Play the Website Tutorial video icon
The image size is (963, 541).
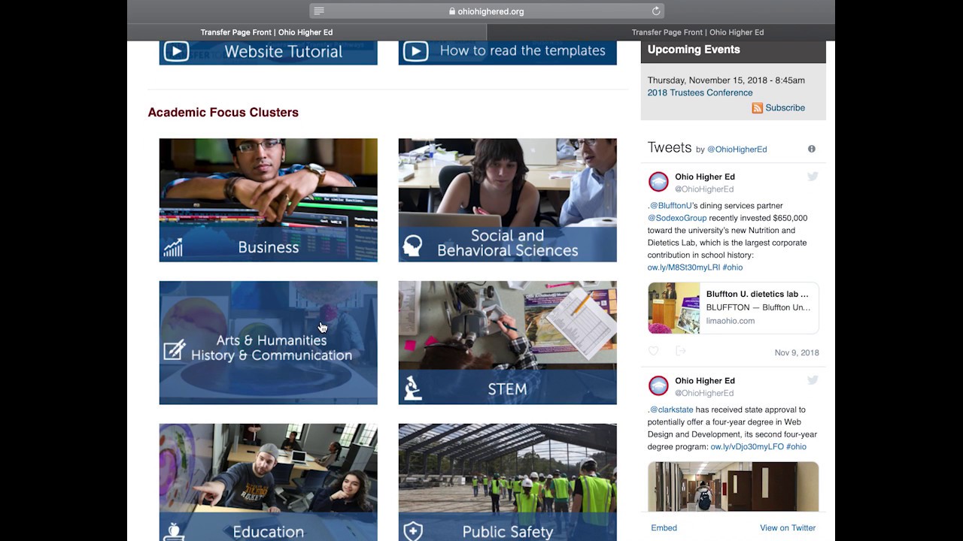[176, 51]
